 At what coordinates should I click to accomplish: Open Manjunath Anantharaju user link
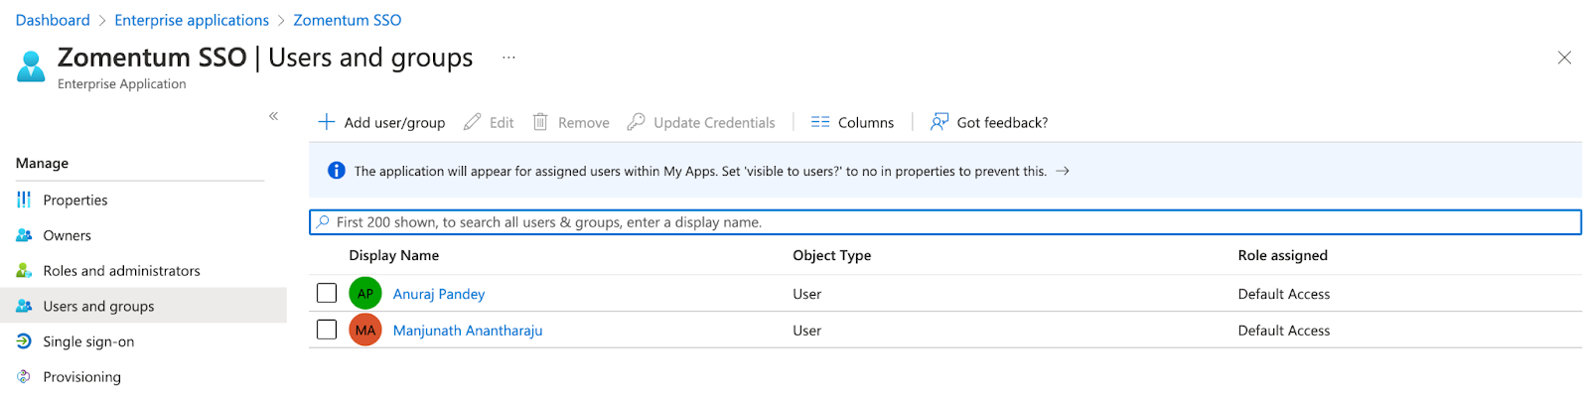(x=468, y=331)
